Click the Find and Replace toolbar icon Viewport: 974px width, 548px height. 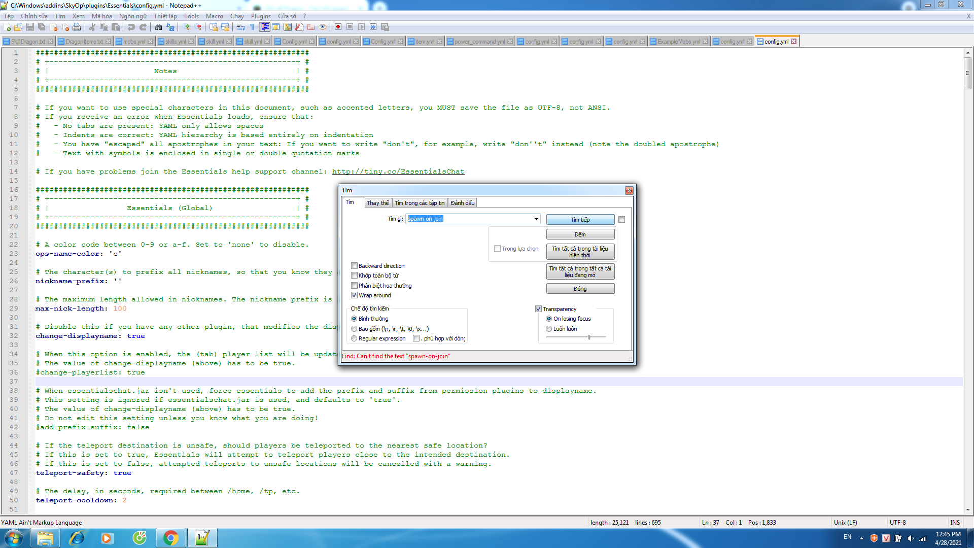coord(170,27)
